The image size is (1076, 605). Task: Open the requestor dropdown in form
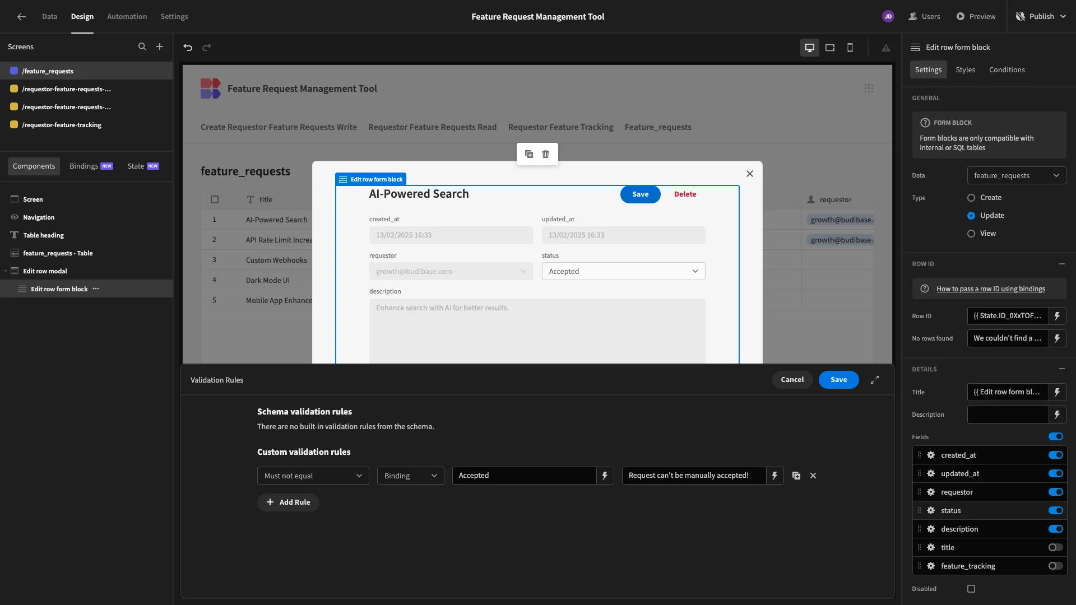[451, 271]
